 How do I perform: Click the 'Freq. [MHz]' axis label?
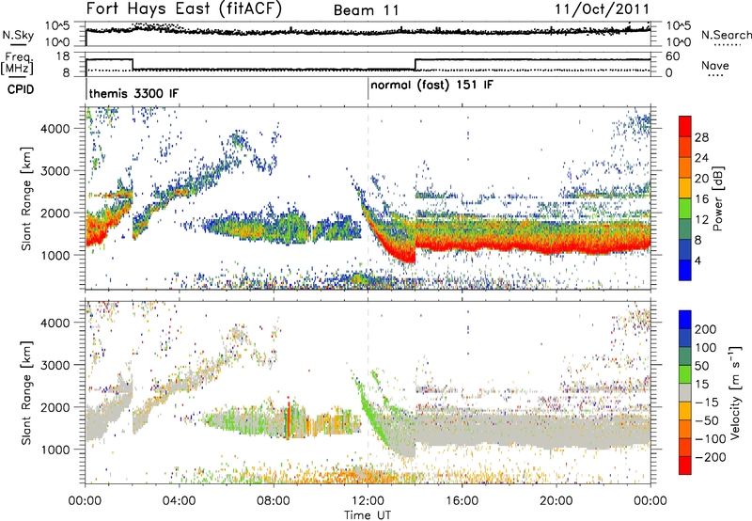click(x=17, y=63)
